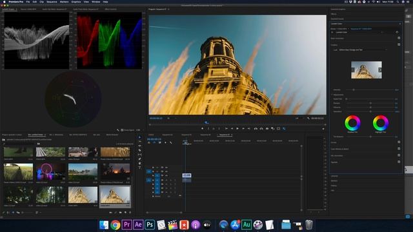Show previous Look in preview thumbnail
The image size is (413, 232).
coord(353,70)
